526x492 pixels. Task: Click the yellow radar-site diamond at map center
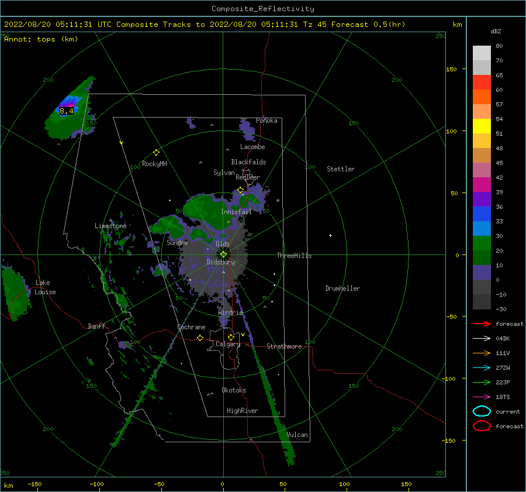coord(223,254)
